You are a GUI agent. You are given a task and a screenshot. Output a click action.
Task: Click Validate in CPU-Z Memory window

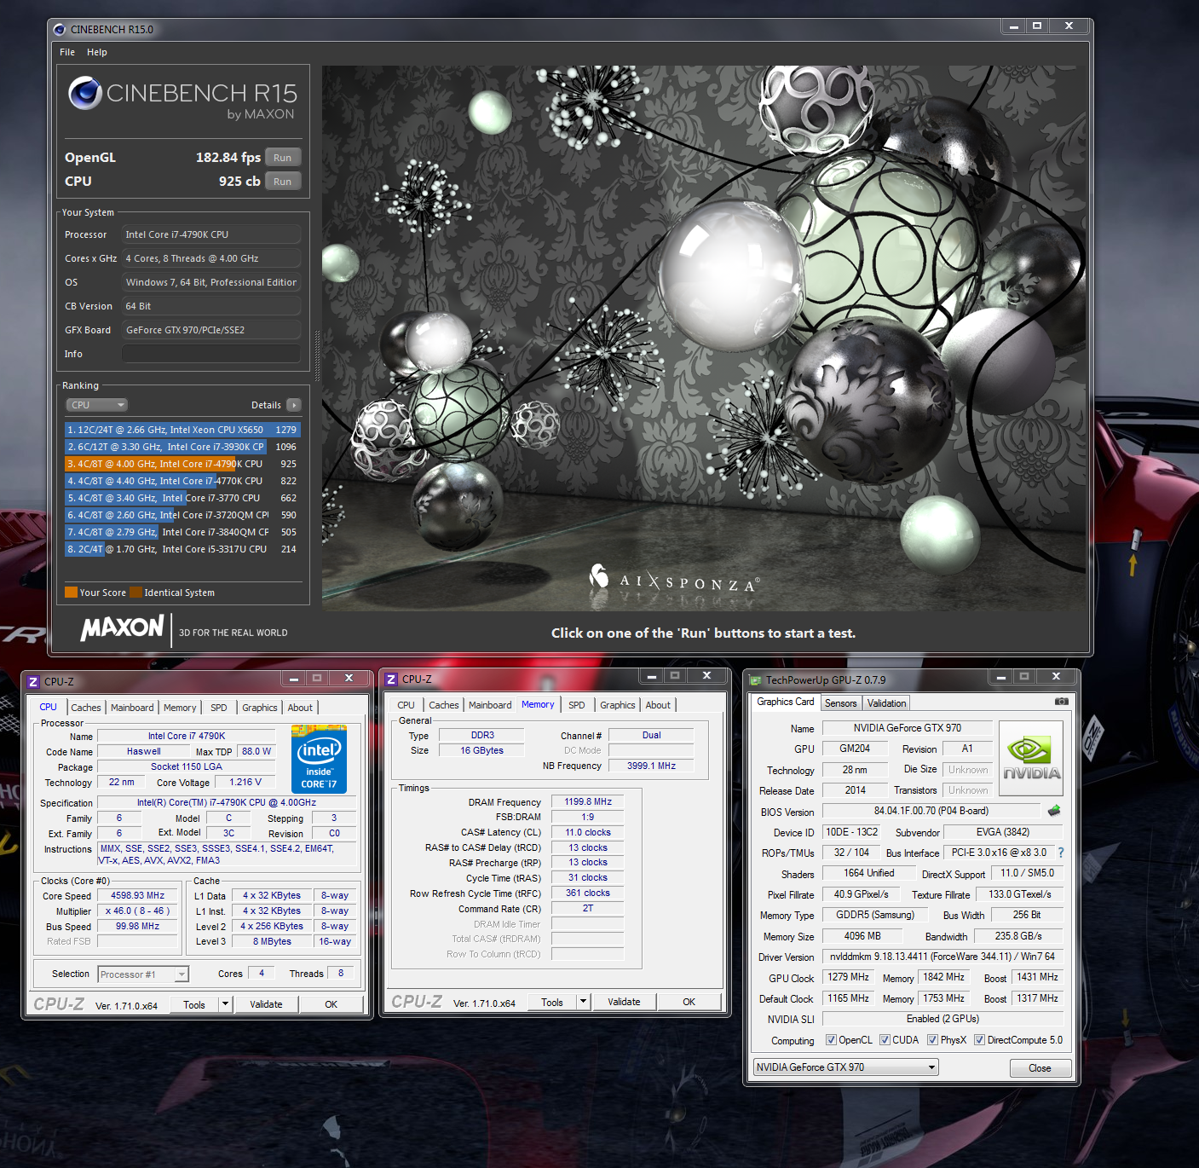click(624, 1002)
